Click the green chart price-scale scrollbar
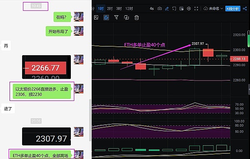250x159 pixels. point(249,39)
